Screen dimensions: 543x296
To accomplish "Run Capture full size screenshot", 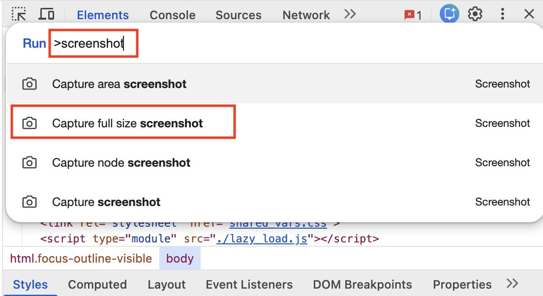I will point(127,123).
